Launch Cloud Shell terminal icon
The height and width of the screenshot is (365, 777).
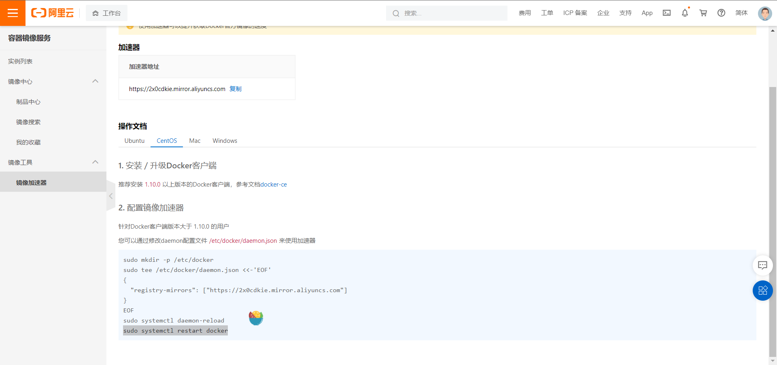pos(667,13)
